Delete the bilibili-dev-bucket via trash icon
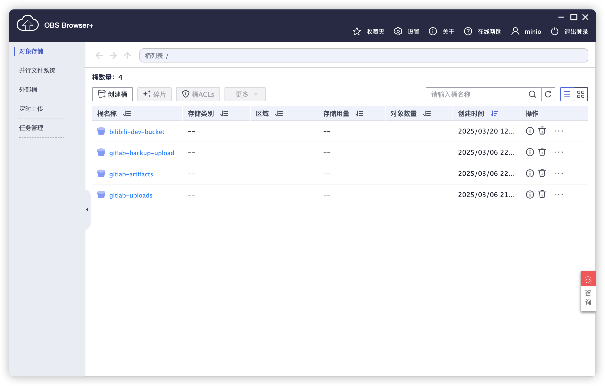605x386 pixels. point(542,131)
